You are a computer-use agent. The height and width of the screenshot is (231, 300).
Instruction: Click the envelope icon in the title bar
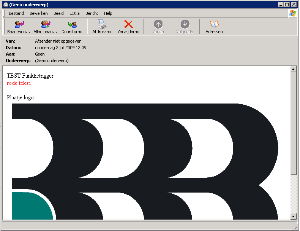pos(6,5)
